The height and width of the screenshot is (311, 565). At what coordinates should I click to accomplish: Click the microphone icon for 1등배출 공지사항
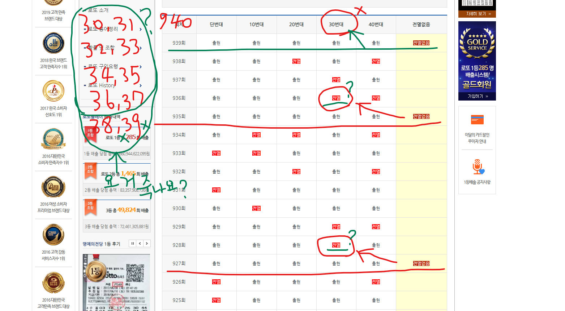477,167
